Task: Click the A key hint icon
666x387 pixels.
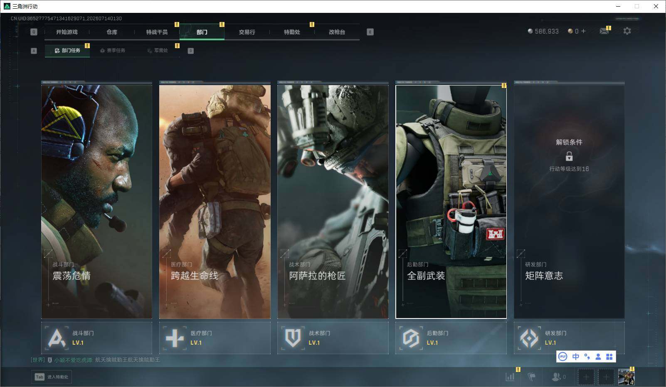Action: tap(34, 51)
